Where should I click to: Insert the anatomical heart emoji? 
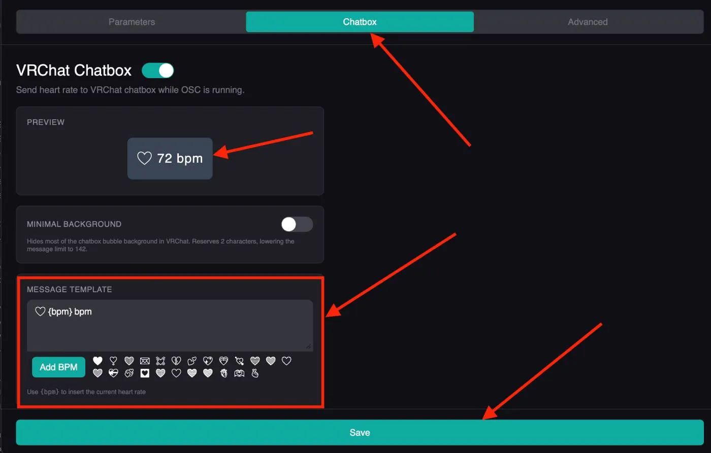click(x=223, y=373)
